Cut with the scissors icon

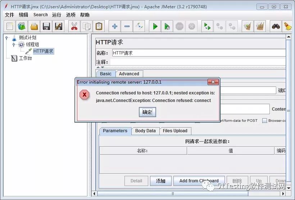click(x=74, y=26)
